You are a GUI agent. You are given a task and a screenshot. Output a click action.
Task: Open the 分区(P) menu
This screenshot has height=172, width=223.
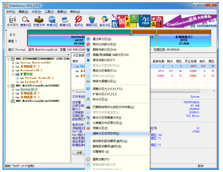(36, 11)
